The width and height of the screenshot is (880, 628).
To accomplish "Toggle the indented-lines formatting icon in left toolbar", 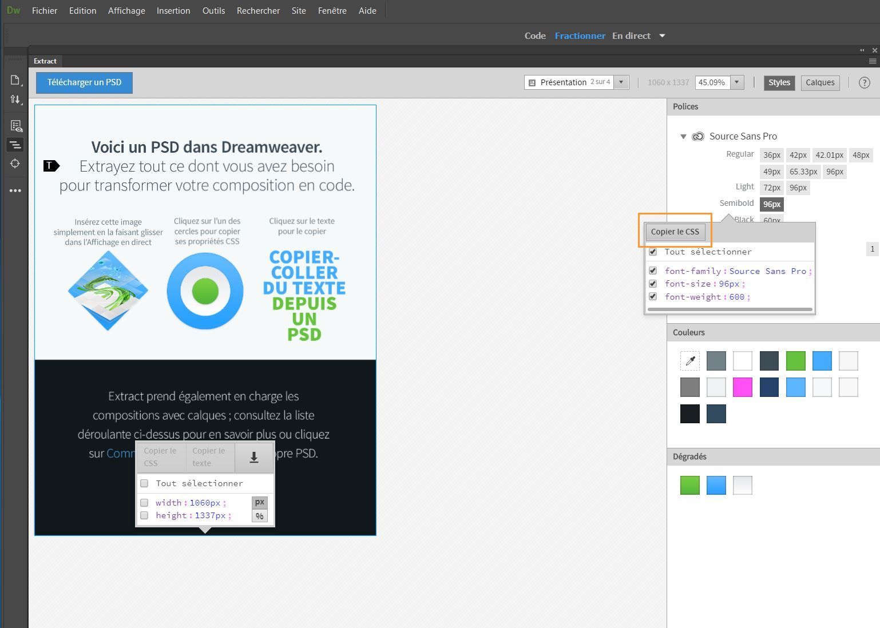I will 15,145.
